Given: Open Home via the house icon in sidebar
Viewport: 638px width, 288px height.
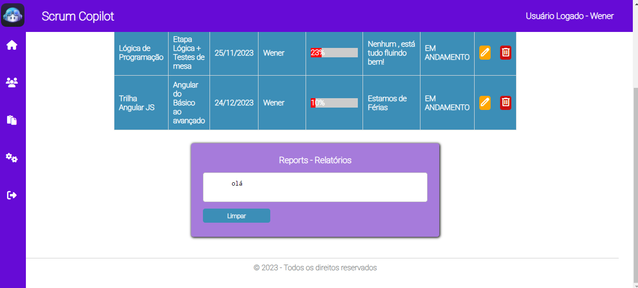Looking at the screenshot, I should click(x=11, y=45).
